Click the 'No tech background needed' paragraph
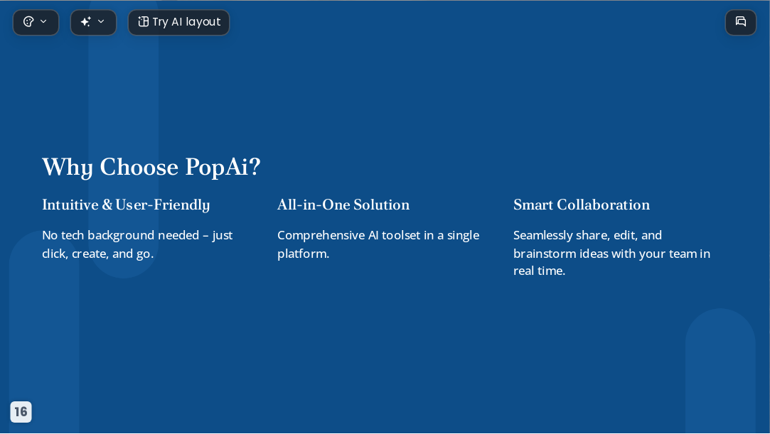The height and width of the screenshot is (434, 770). tap(137, 244)
